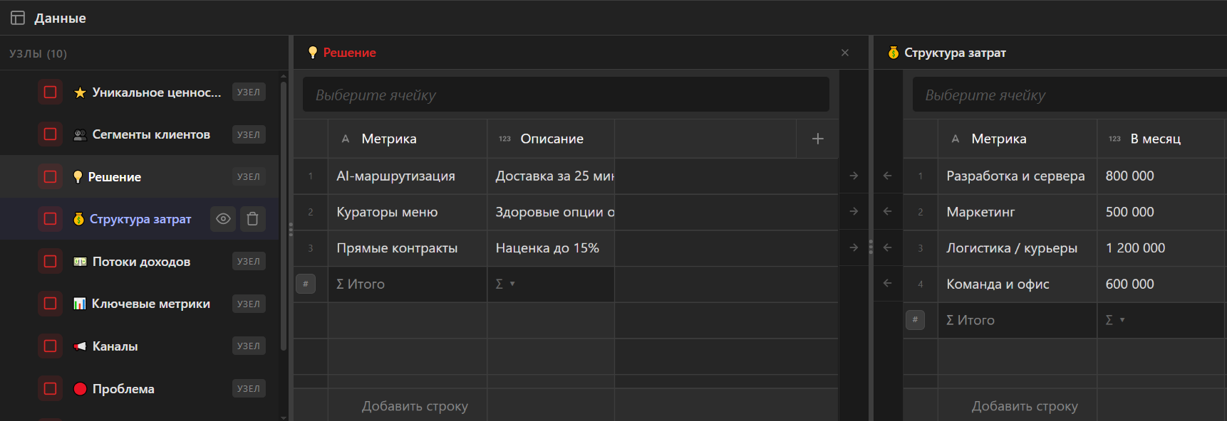Click the Данные panel icon
Viewport: 1227px width, 421px height.
(18, 18)
